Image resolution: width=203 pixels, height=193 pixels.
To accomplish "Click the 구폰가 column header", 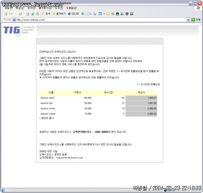I will [x=78, y=92].
